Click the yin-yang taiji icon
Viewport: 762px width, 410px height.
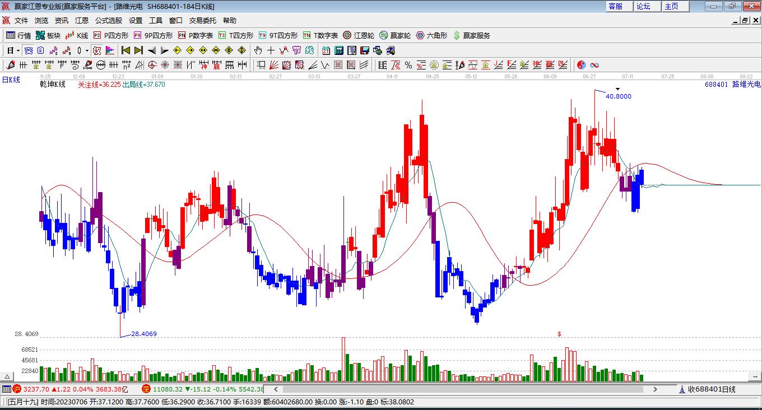point(582,65)
